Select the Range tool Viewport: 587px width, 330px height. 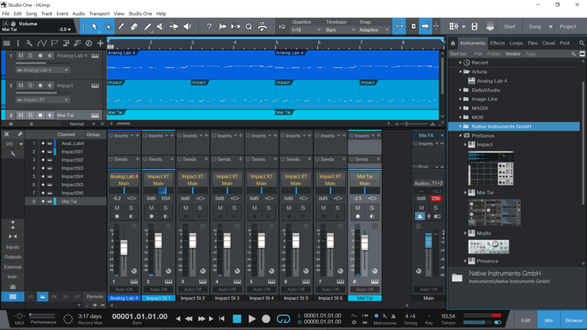pos(108,26)
